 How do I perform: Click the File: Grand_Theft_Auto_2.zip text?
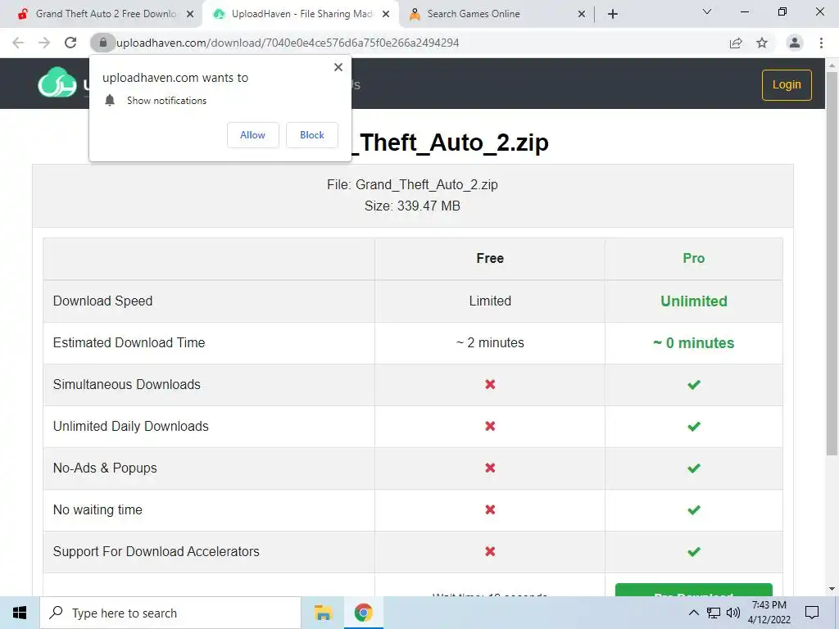[x=412, y=184]
